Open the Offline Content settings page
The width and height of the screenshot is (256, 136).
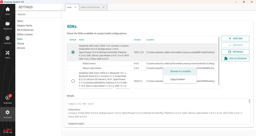(25, 35)
